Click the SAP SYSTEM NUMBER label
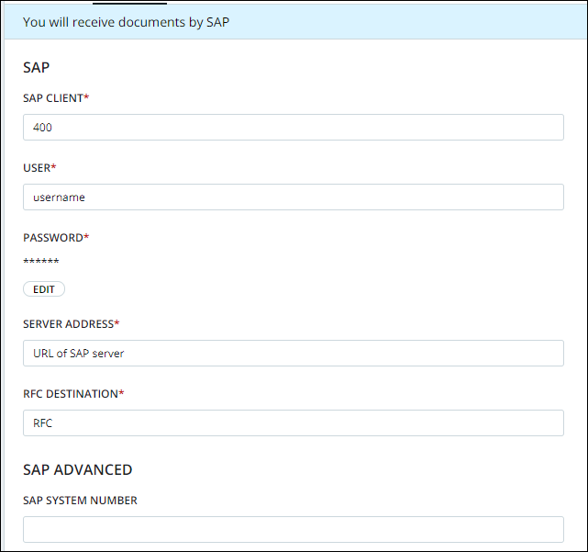Viewport: 588px width, 552px height. tap(80, 501)
